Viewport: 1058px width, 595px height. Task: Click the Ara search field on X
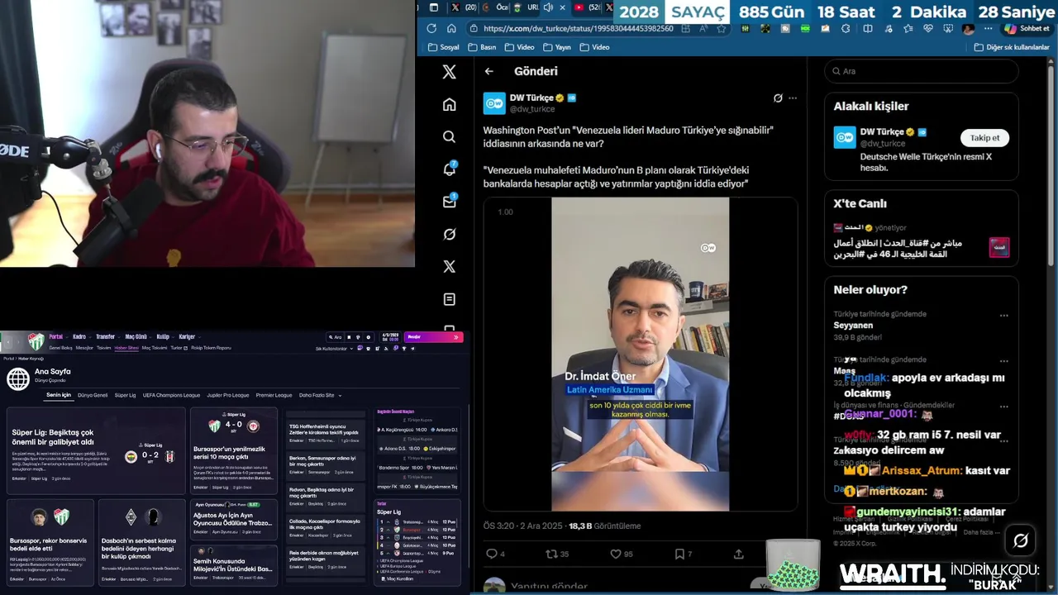[x=922, y=71]
